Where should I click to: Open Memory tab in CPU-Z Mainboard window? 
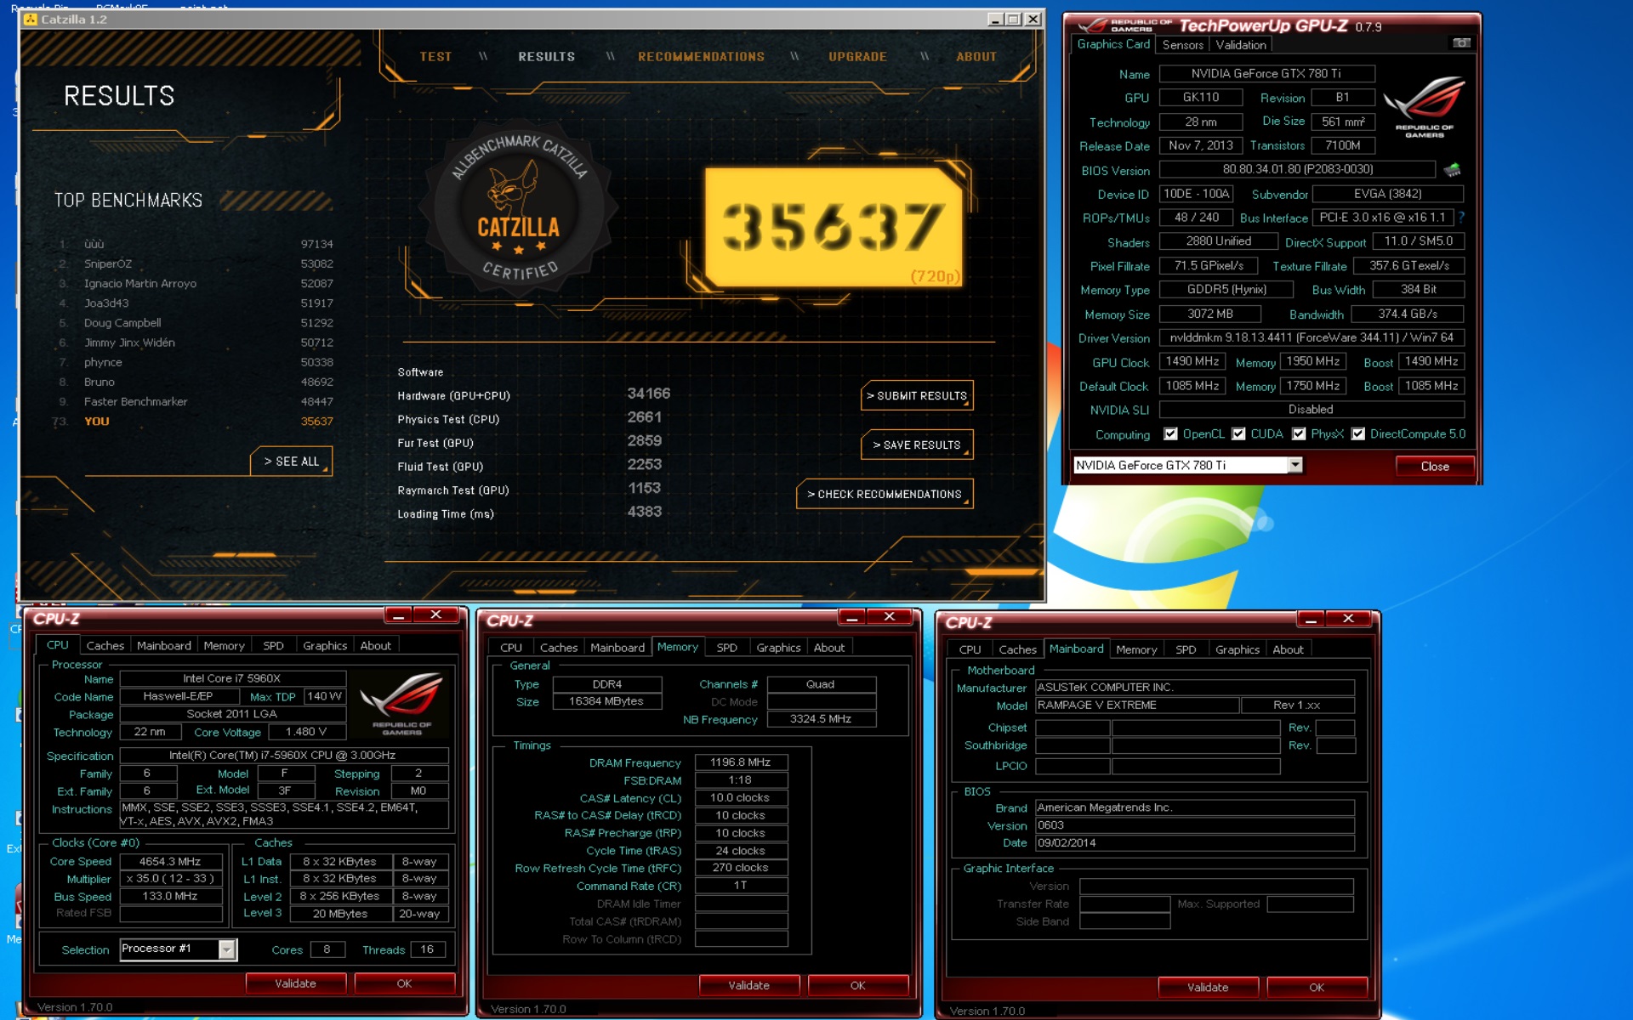click(x=1136, y=649)
